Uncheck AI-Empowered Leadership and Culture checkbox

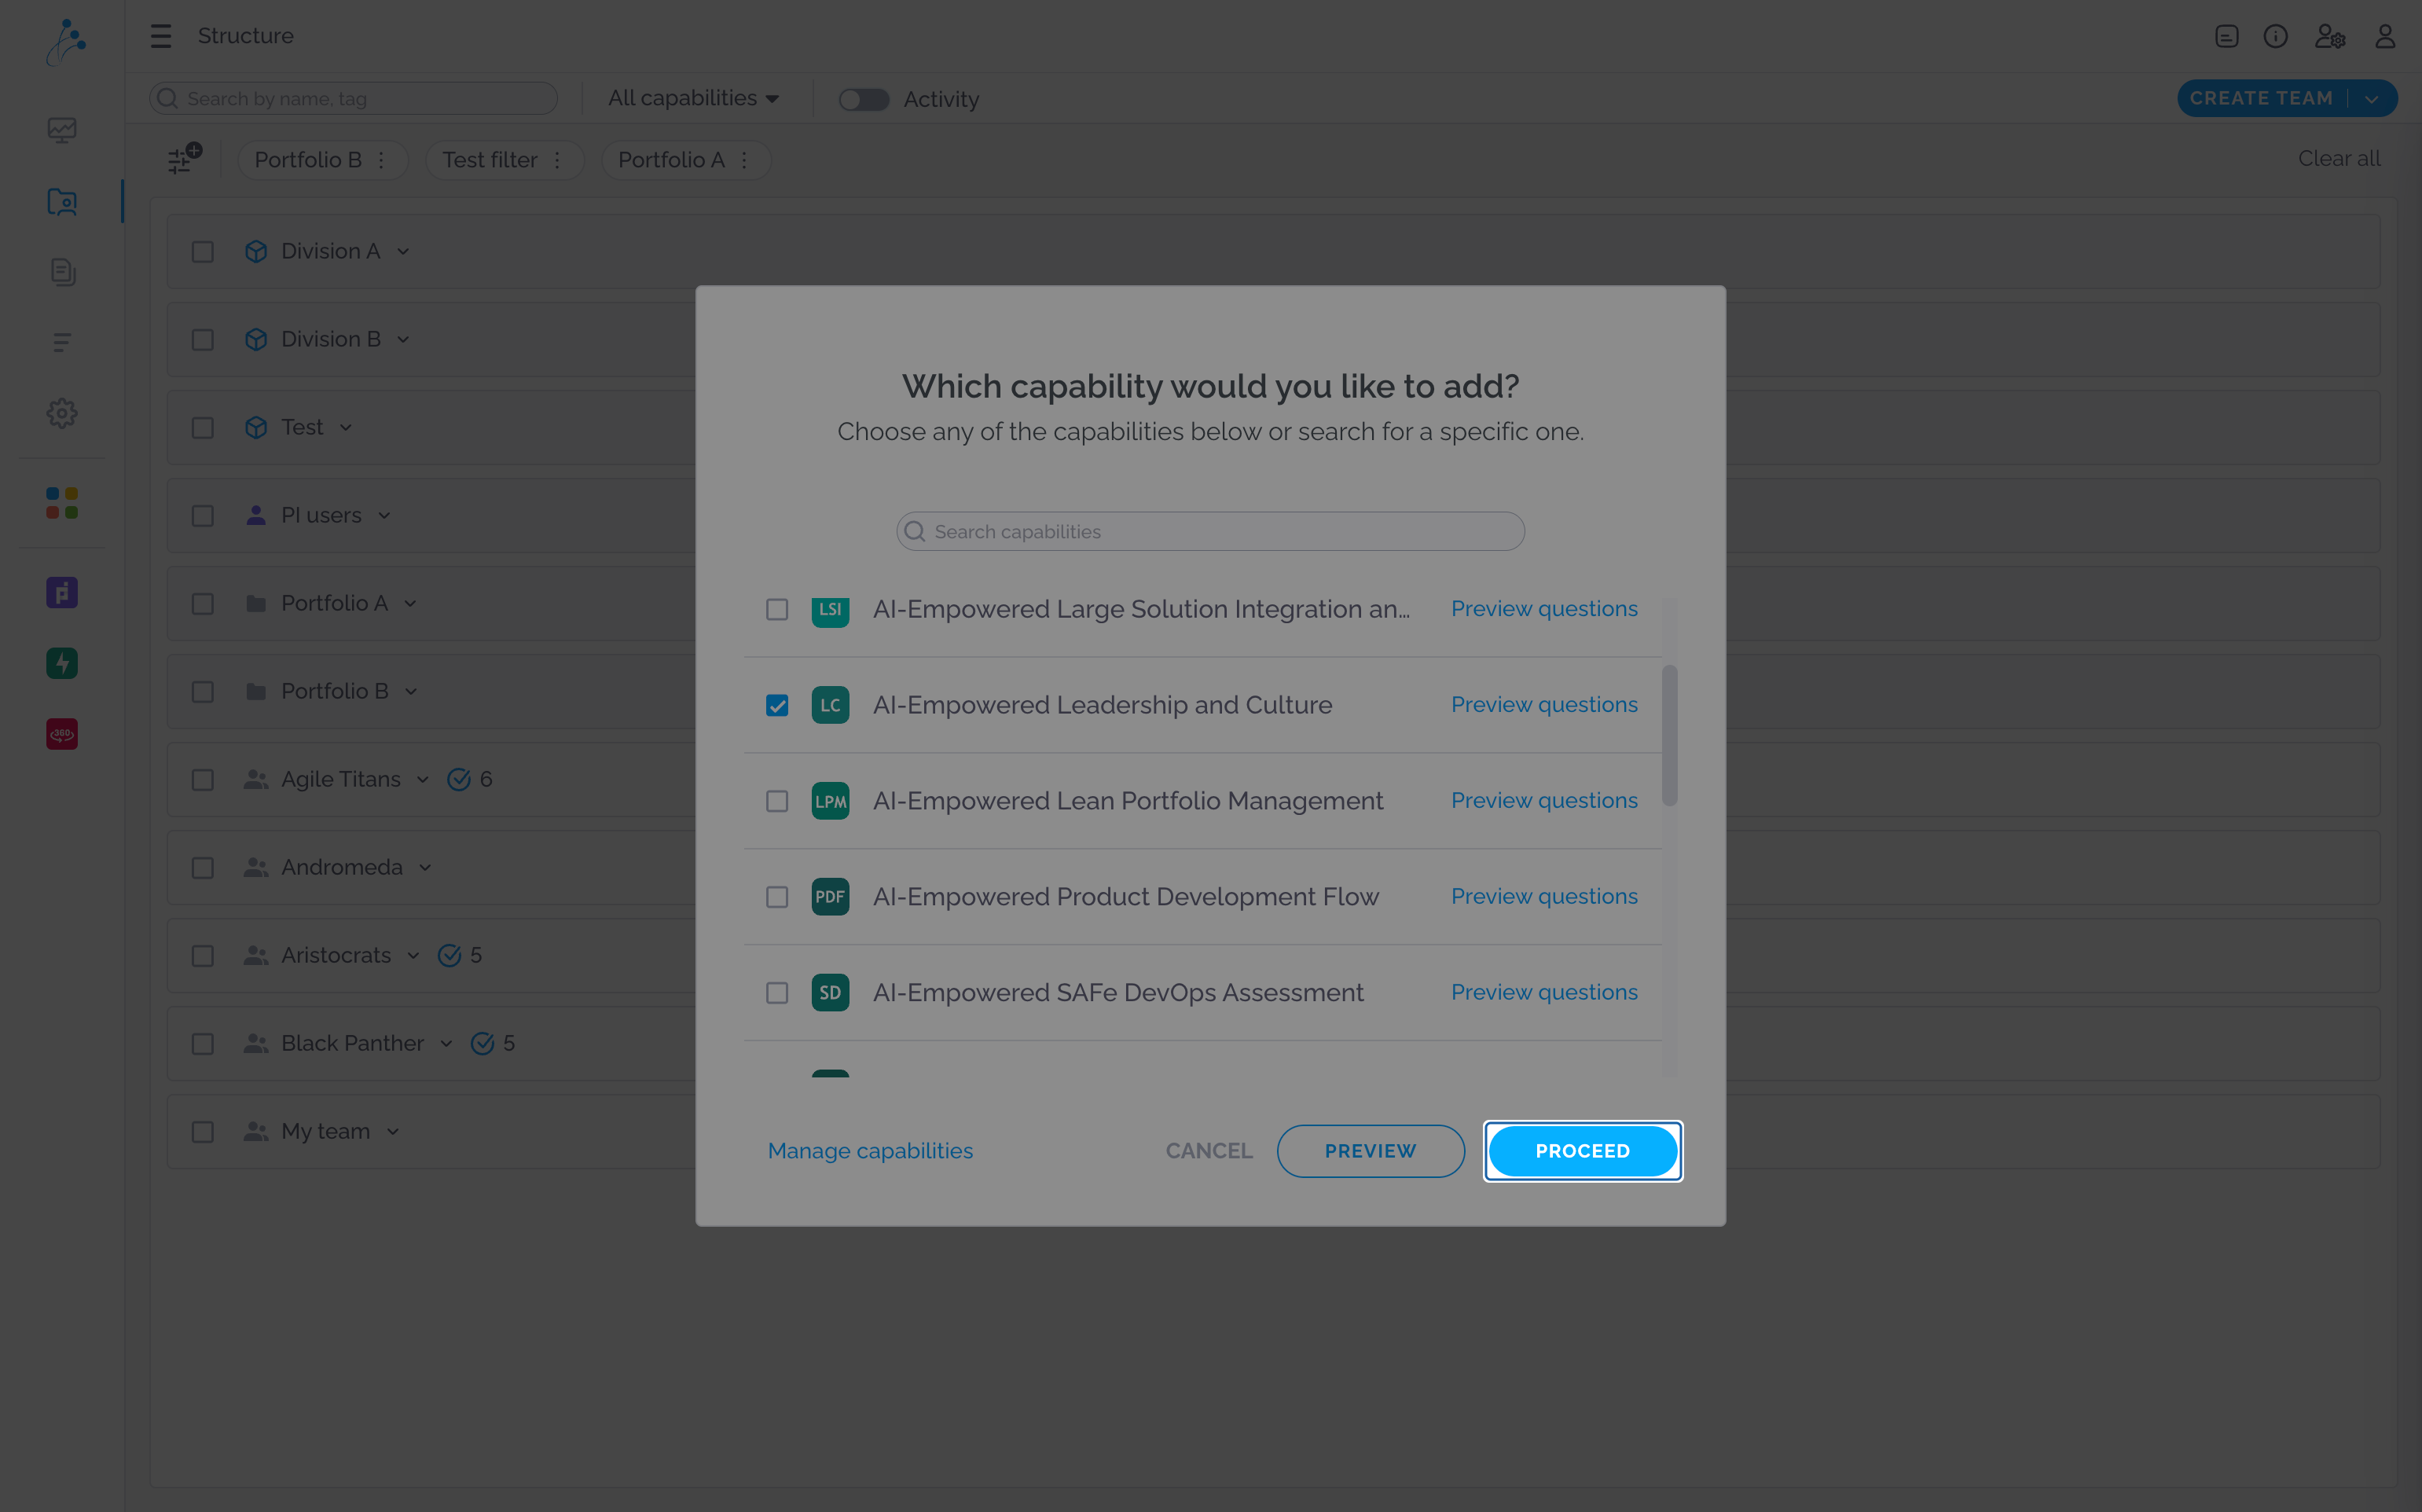[777, 705]
